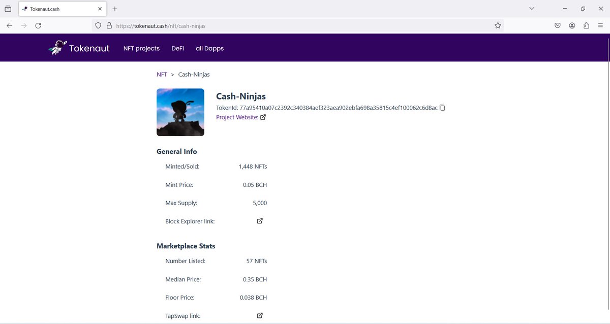Click the Project Website link text
Viewport: 610px width, 324px height.
click(237, 117)
